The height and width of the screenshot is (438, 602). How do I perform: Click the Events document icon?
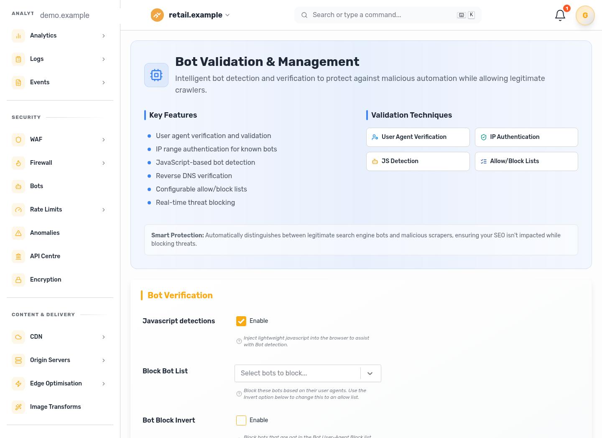tap(18, 83)
